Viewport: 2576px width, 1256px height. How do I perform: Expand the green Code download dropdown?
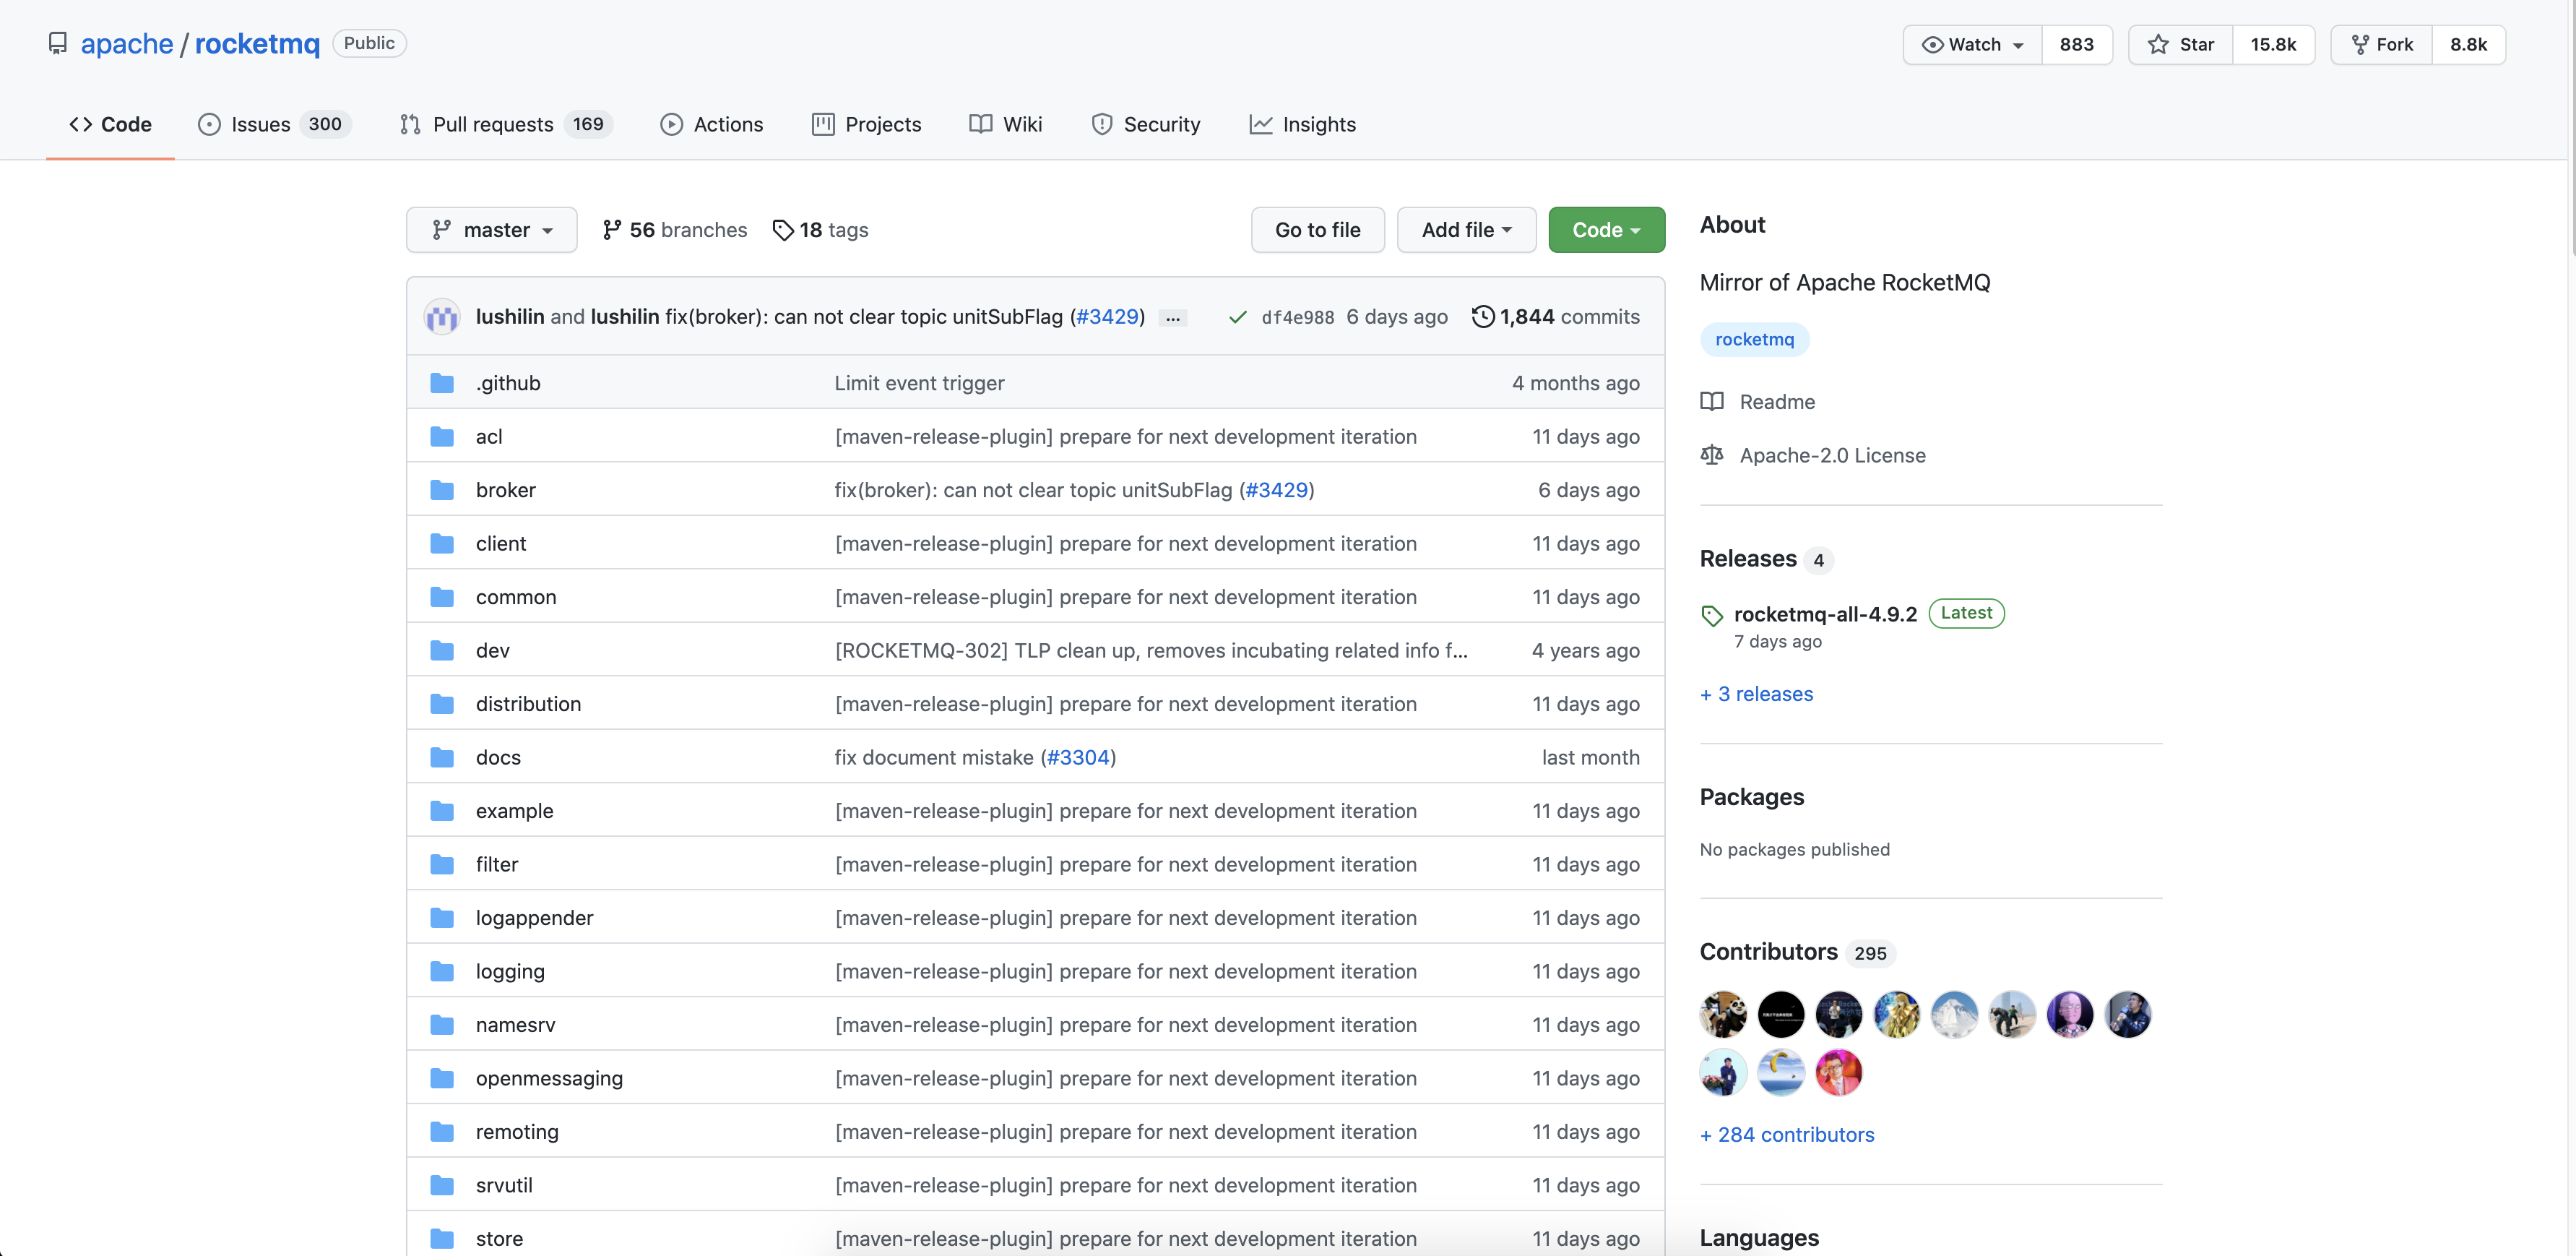tap(1606, 231)
